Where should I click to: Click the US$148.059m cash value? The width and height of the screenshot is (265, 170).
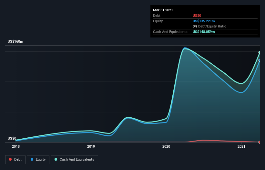(x=204, y=32)
